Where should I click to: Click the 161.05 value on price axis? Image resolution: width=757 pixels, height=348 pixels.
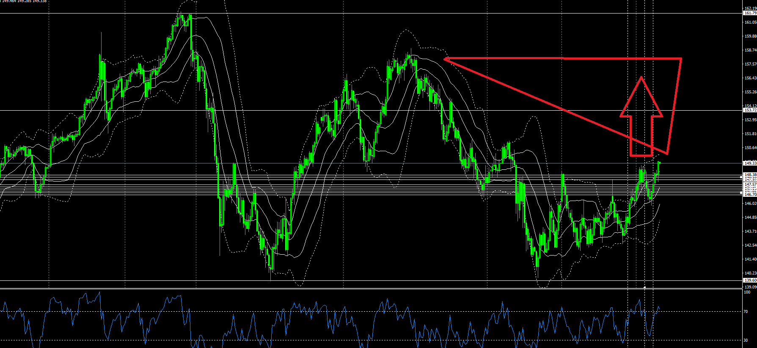750,22
